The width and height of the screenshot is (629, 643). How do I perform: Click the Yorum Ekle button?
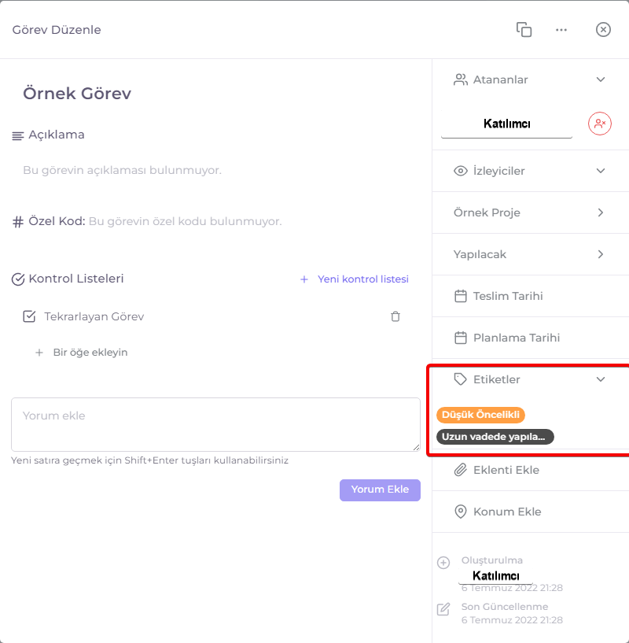(380, 490)
